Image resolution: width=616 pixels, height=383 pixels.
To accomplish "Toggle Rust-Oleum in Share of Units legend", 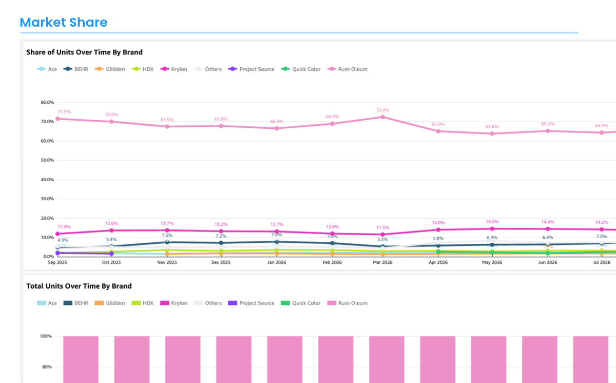I will [348, 69].
